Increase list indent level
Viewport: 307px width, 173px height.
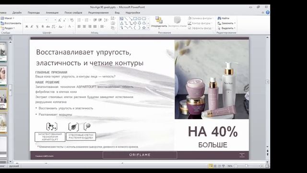pyautogui.click(x=100, y=20)
